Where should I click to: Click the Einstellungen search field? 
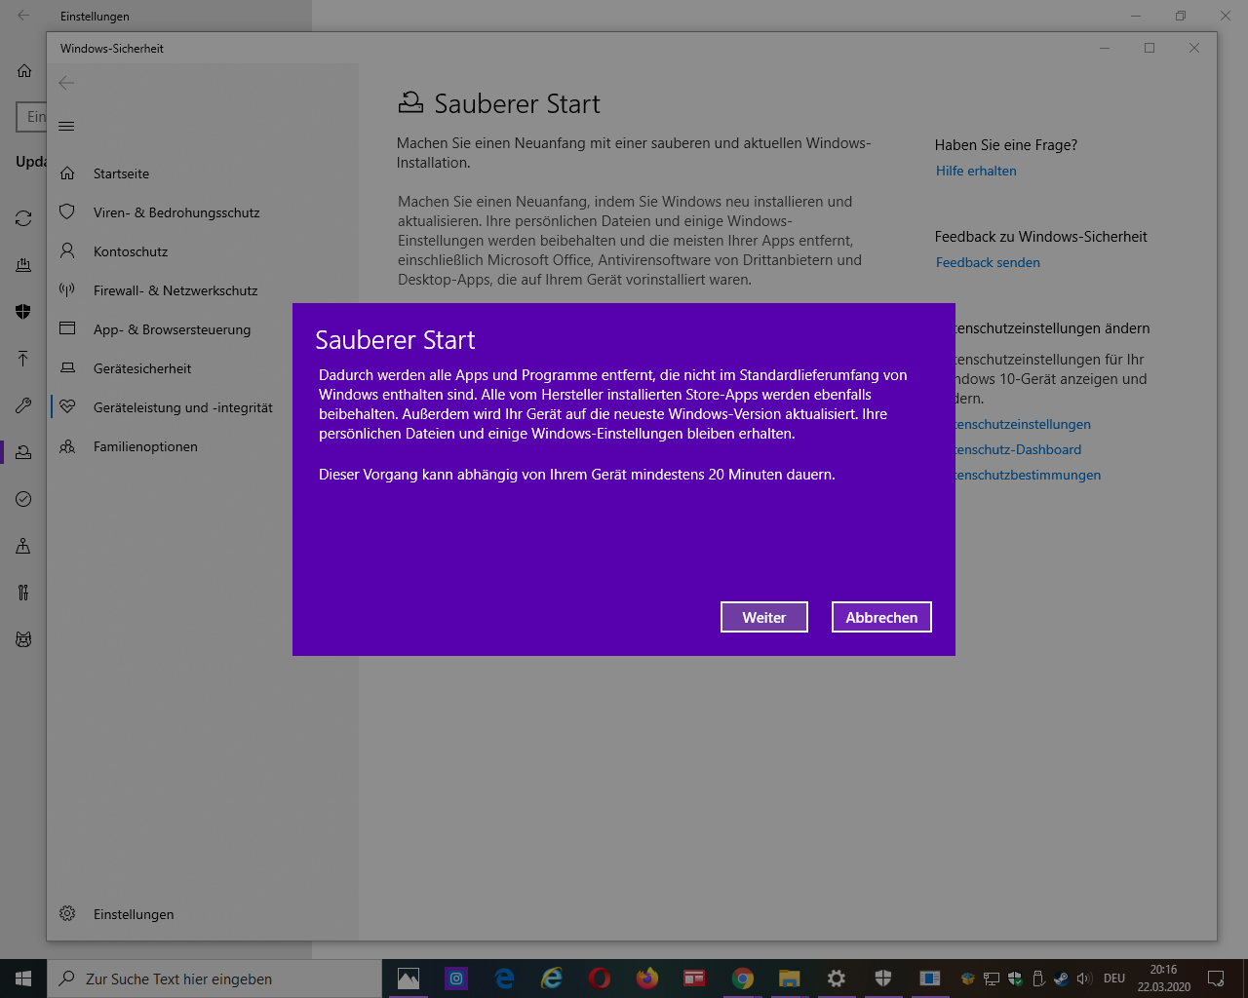pyautogui.click(x=31, y=117)
